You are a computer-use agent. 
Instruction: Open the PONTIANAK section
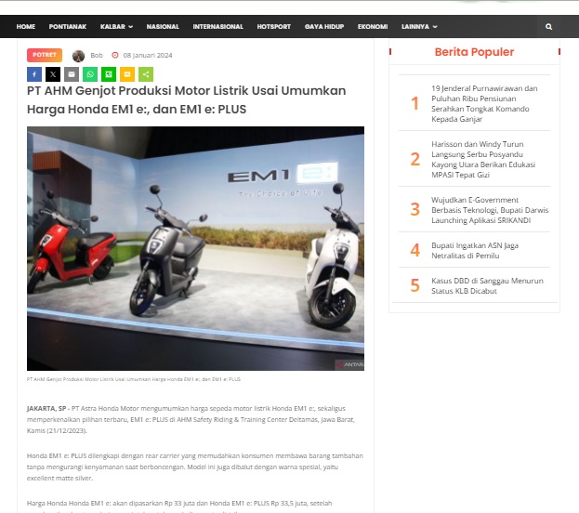coord(68,27)
